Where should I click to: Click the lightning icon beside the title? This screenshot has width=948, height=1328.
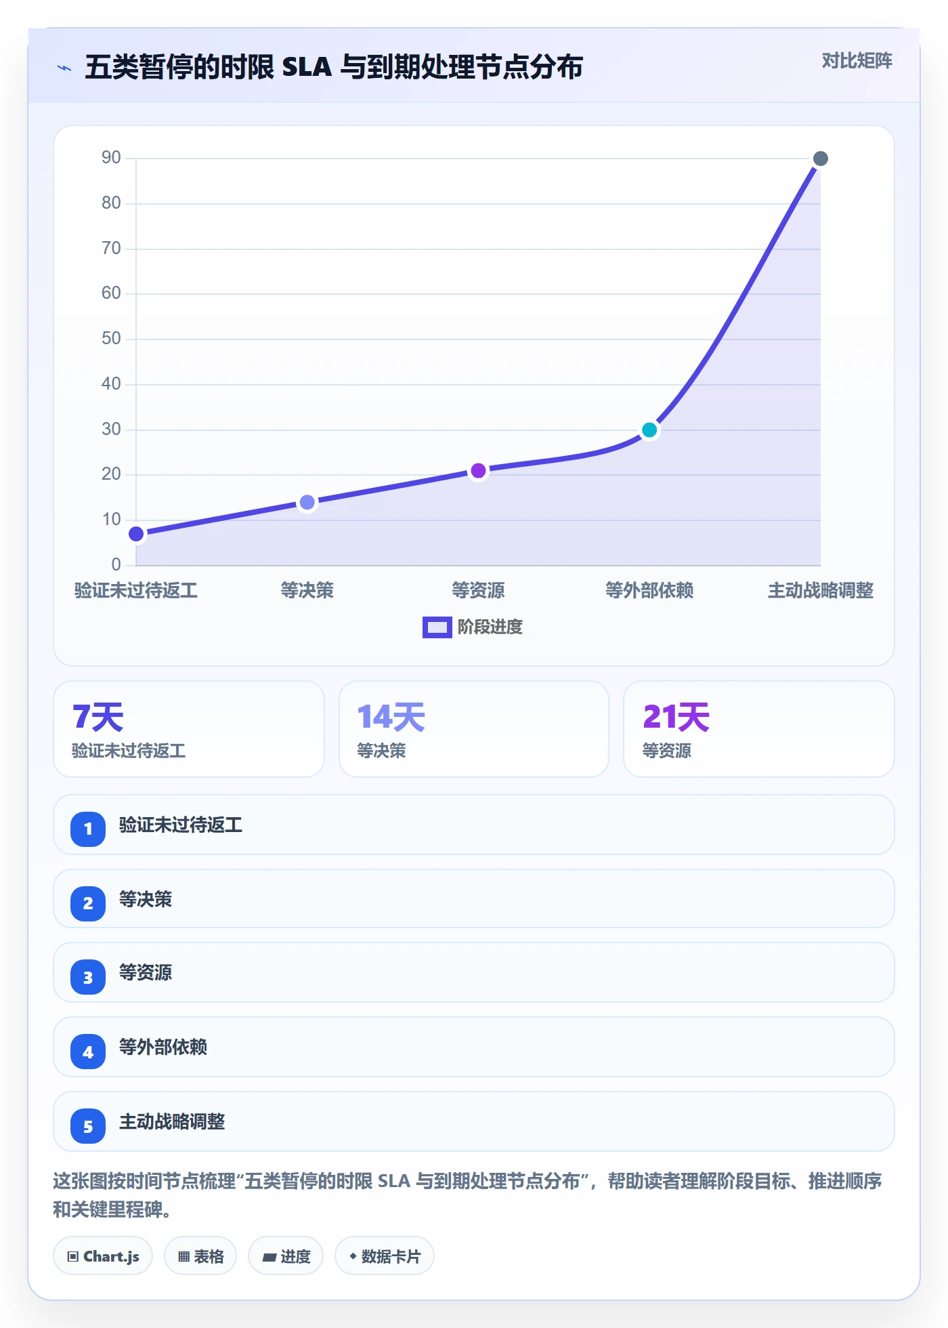[64, 68]
